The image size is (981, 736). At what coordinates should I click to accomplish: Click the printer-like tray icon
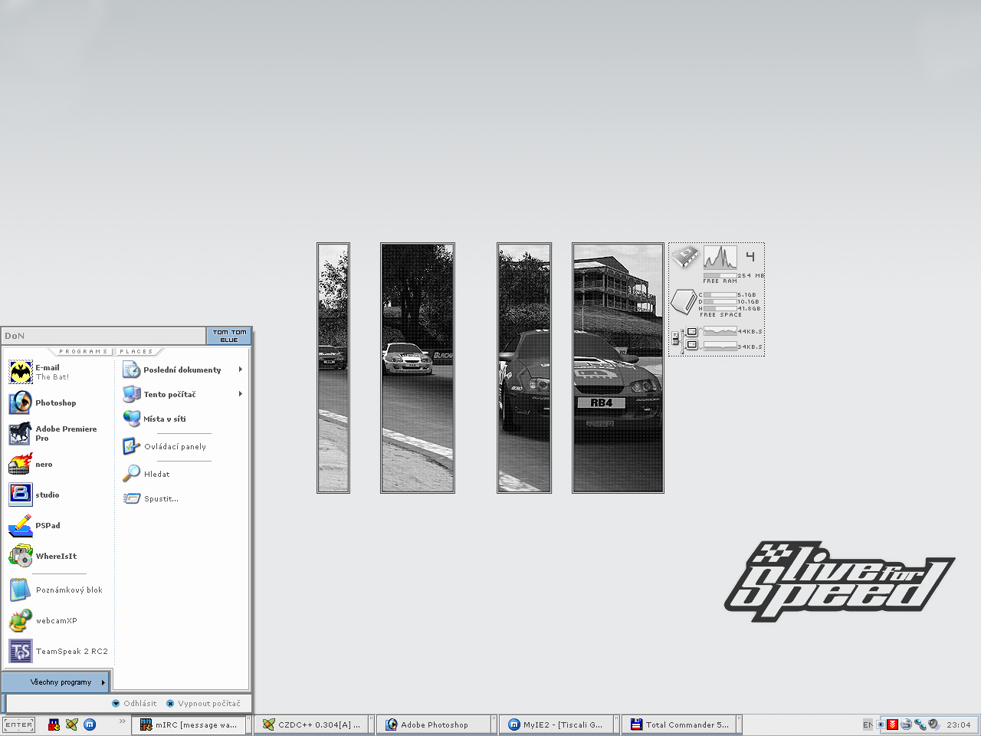[906, 724]
